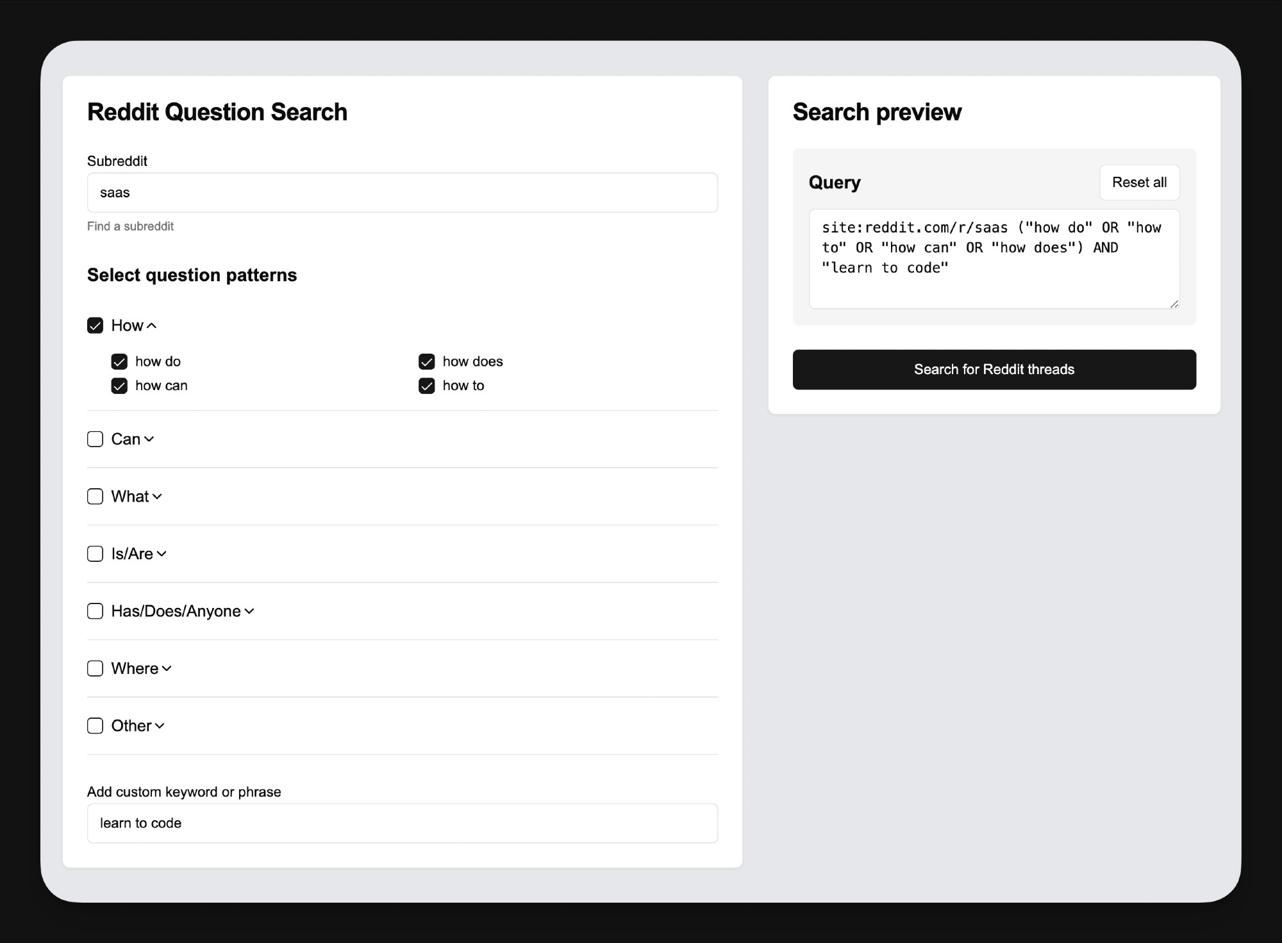Uncheck the 'how does' pattern
Viewport: 1282px width, 943px height.
point(427,362)
